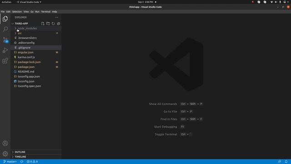
Task: Click New Folder icon in THIRD-APP header
Action: click(48, 24)
